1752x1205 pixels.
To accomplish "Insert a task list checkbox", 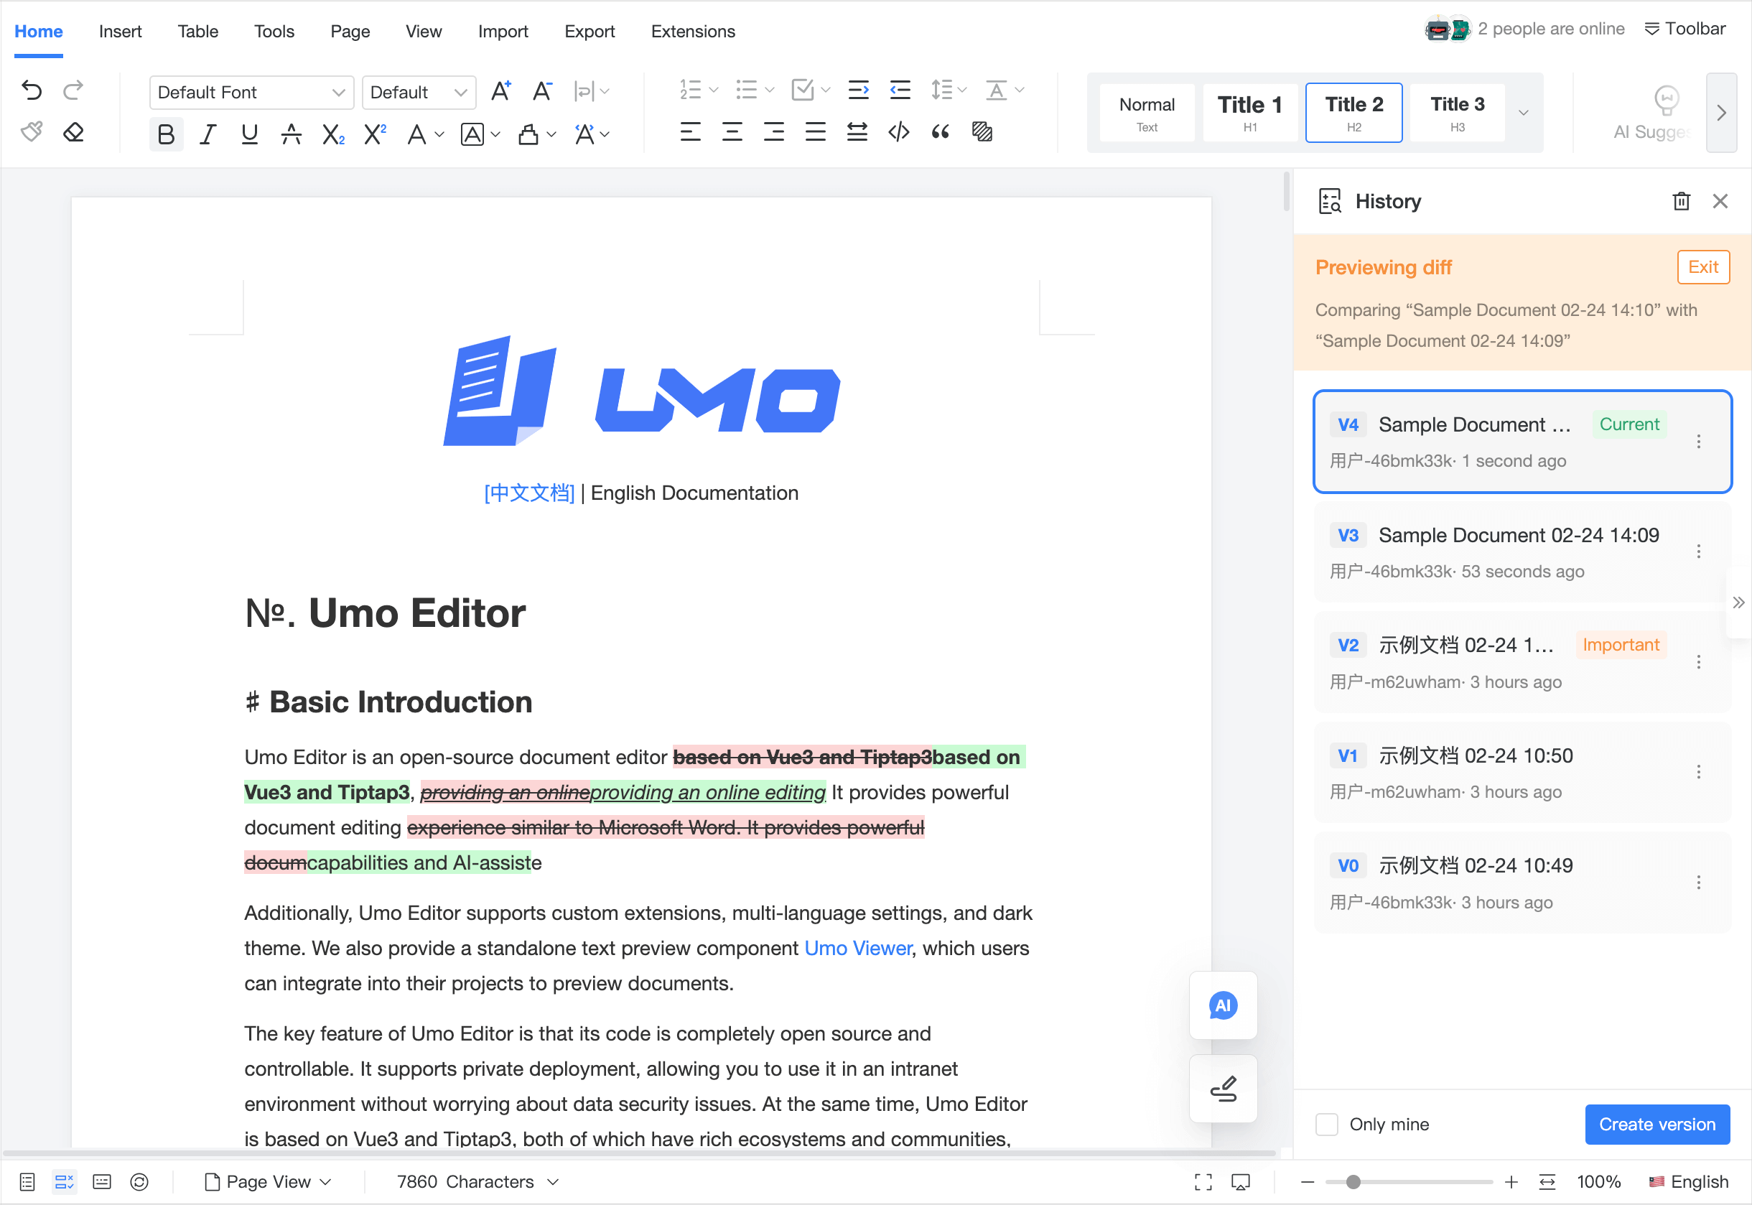I will 803,90.
